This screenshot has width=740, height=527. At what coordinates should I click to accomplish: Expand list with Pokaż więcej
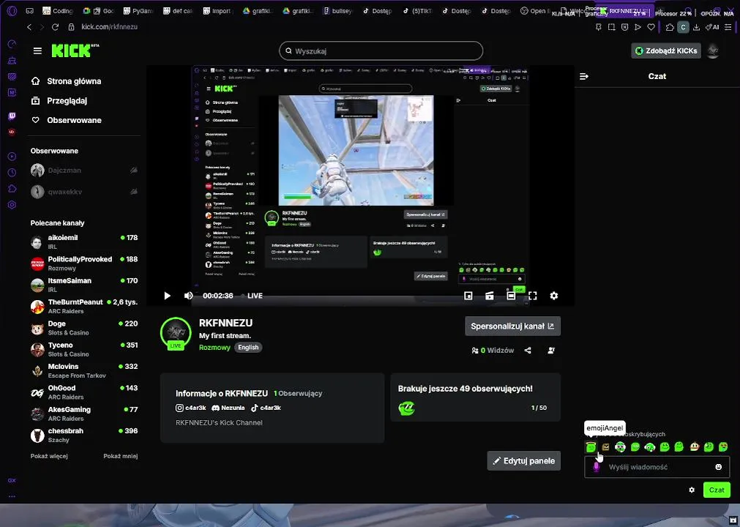49,456
